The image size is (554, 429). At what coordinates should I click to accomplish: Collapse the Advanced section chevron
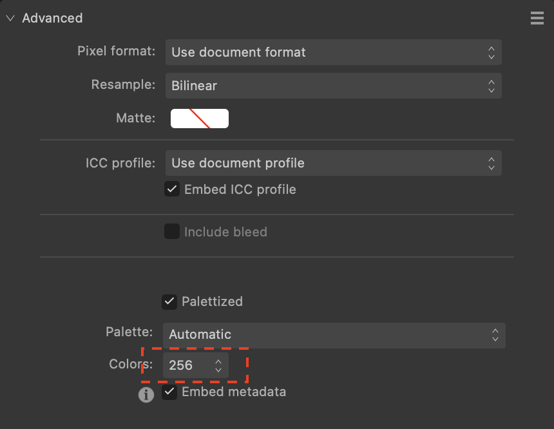[x=10, y=18]
